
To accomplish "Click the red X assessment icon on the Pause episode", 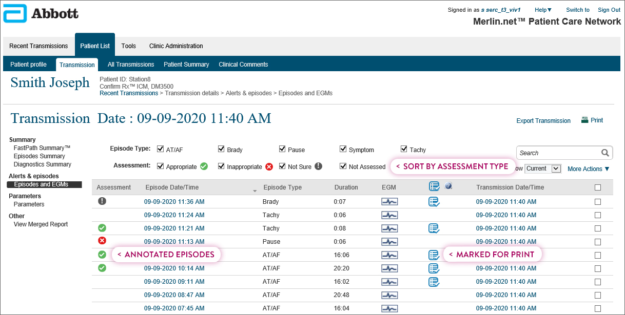I will click(x=102, y=241).
